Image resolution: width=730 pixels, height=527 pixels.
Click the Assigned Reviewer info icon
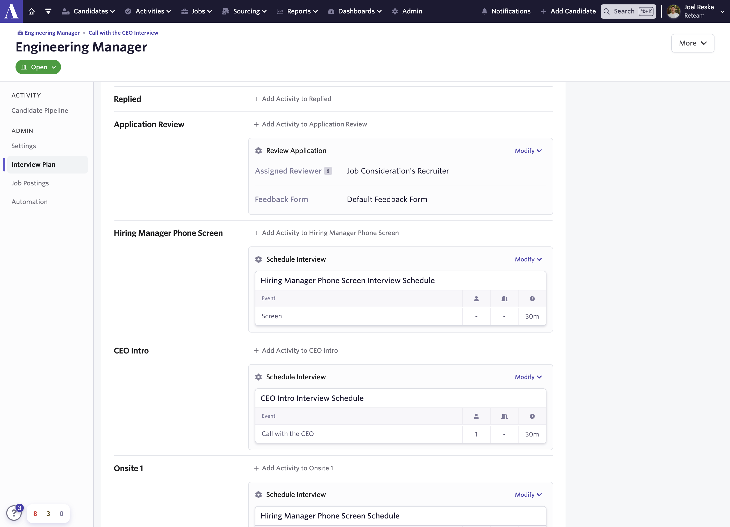point(328,171)
